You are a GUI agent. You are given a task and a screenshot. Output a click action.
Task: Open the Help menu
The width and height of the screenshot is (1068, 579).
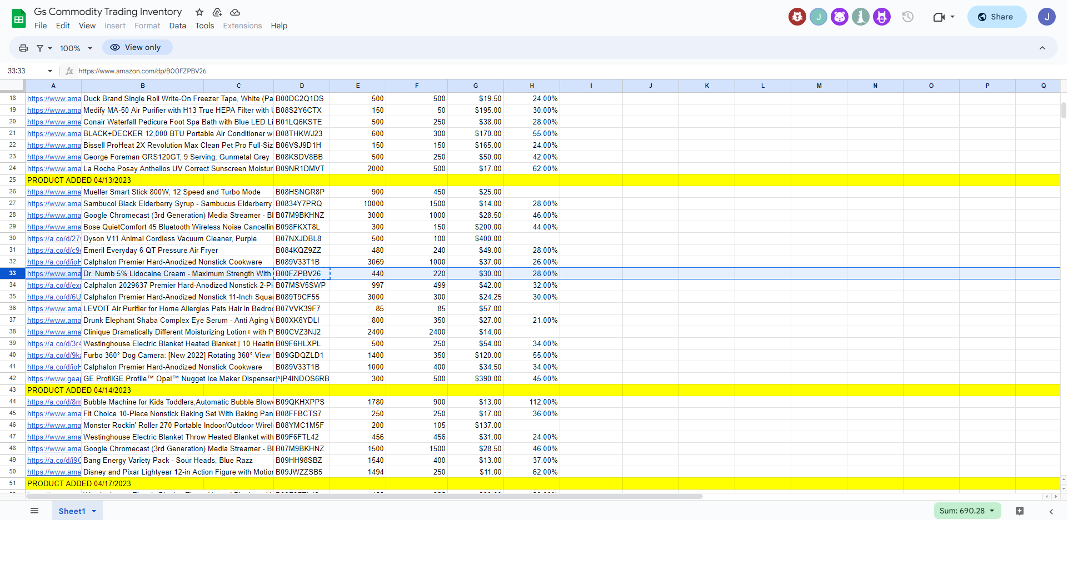(x=279, y=26)
